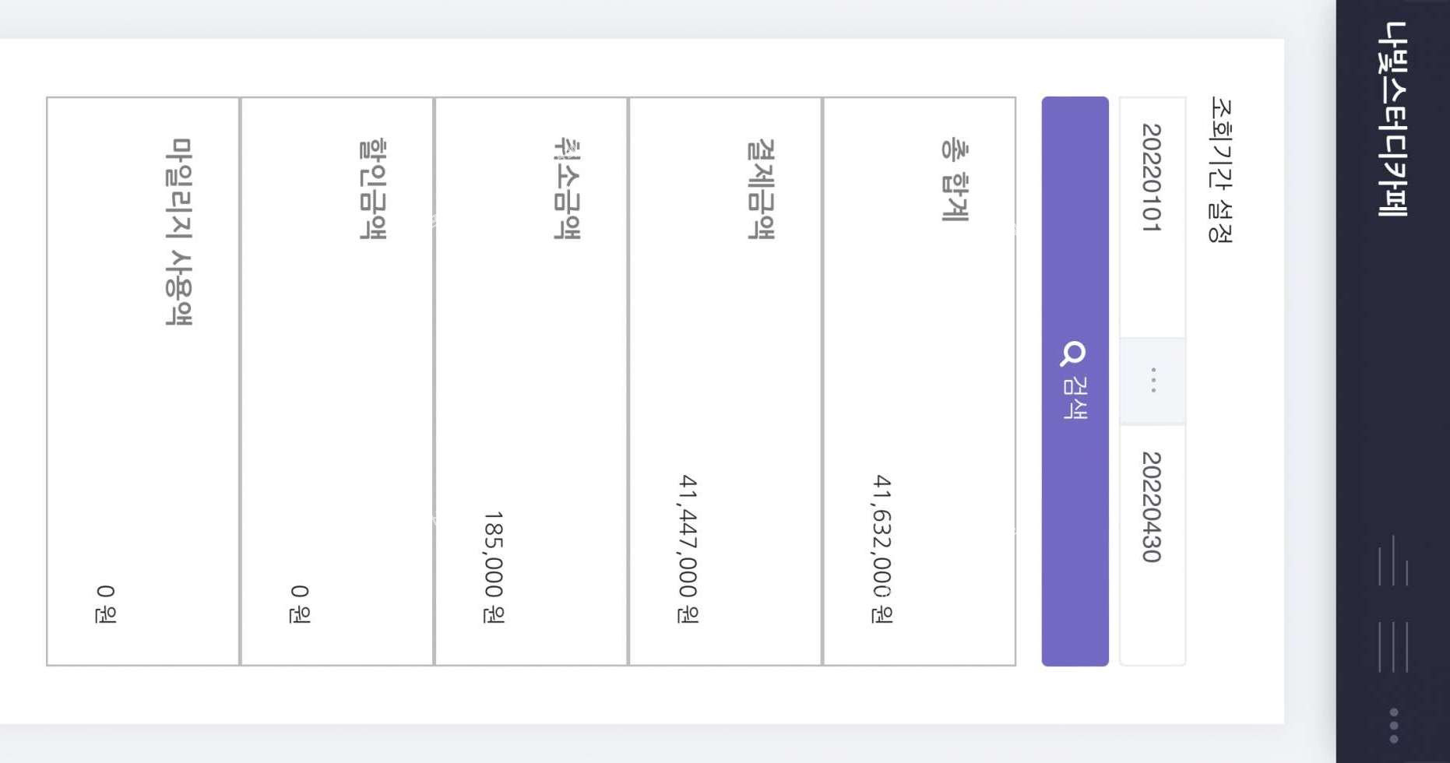Select the 취소금액 card label

click(567, 189)
